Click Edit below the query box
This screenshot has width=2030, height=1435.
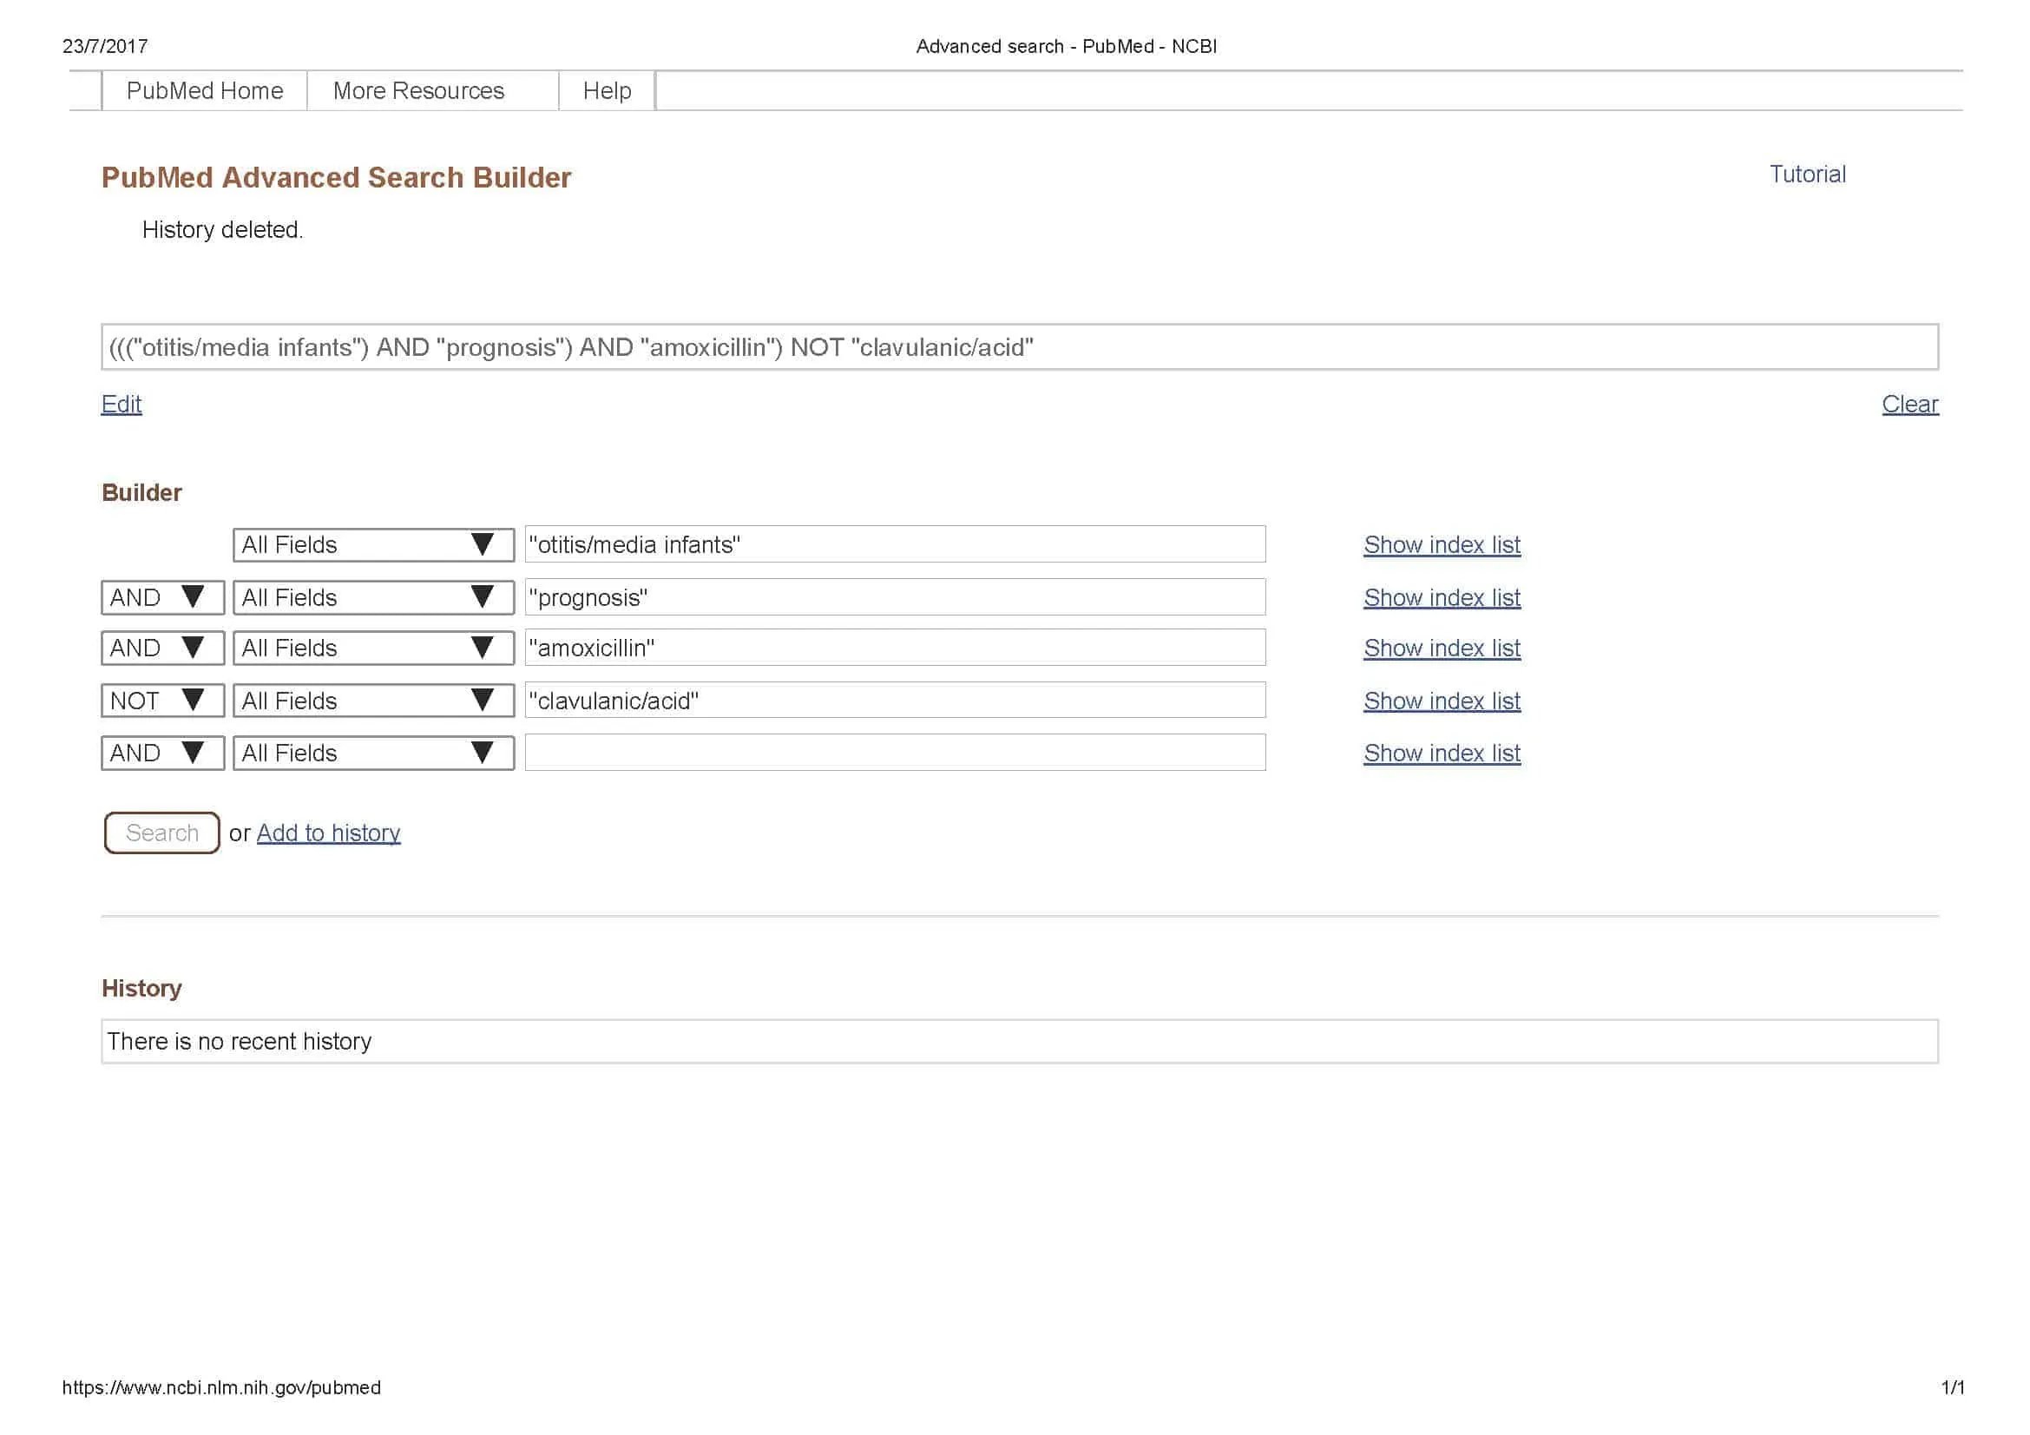pos(122,404)
